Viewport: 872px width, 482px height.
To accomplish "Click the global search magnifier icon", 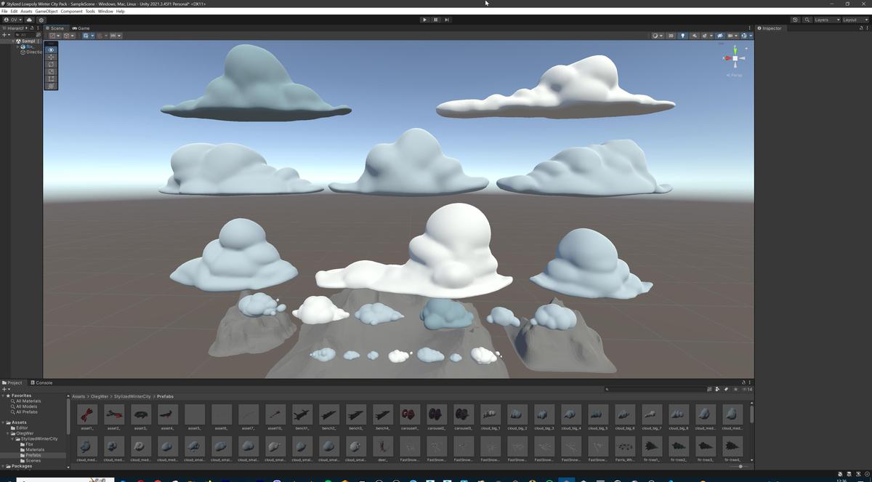I will click(x=807, y=20).
